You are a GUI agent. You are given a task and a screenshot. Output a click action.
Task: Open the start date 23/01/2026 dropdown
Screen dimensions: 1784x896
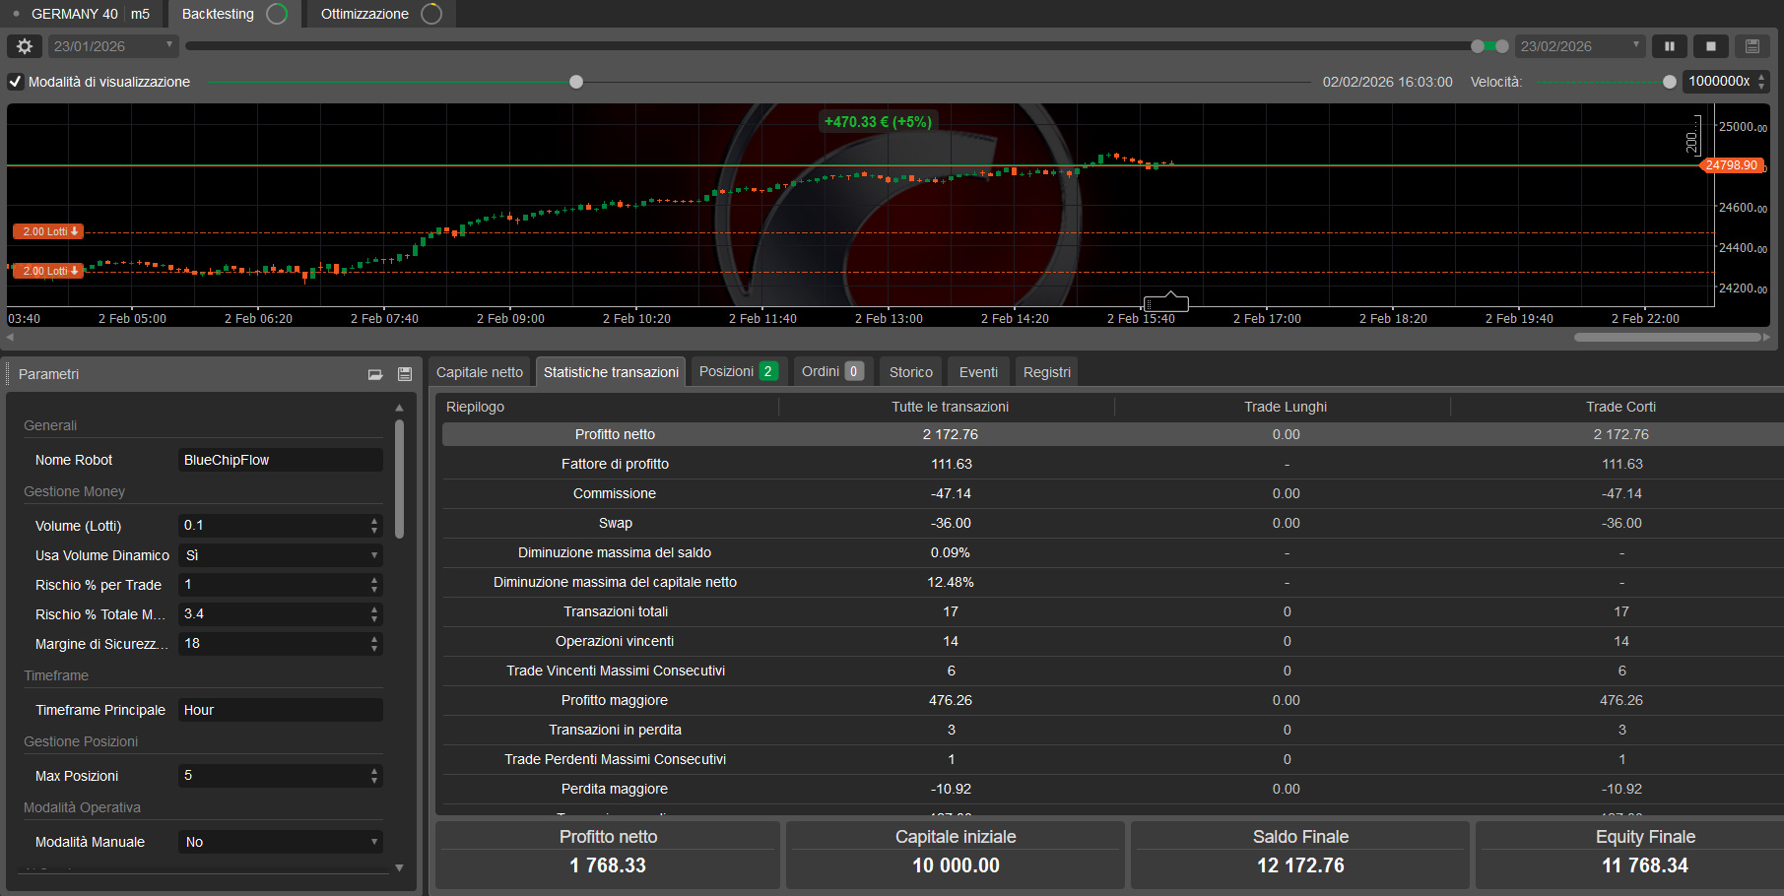click(x=168, y=46)
